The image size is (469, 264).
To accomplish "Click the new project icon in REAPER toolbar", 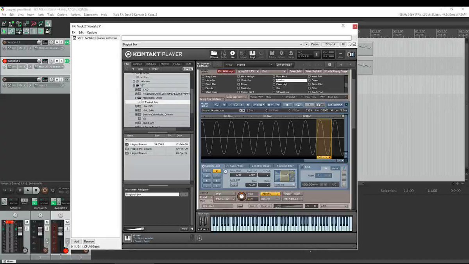I will 4,24.
